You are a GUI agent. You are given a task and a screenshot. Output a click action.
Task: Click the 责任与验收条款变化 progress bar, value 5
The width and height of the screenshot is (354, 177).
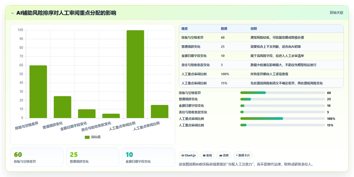click(x=283, y=112)
